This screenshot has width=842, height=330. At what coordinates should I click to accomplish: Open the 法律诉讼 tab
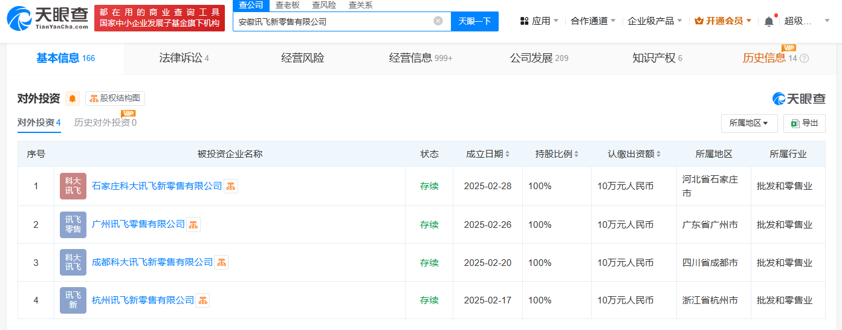pyautogui.click(x=184, y=58)
